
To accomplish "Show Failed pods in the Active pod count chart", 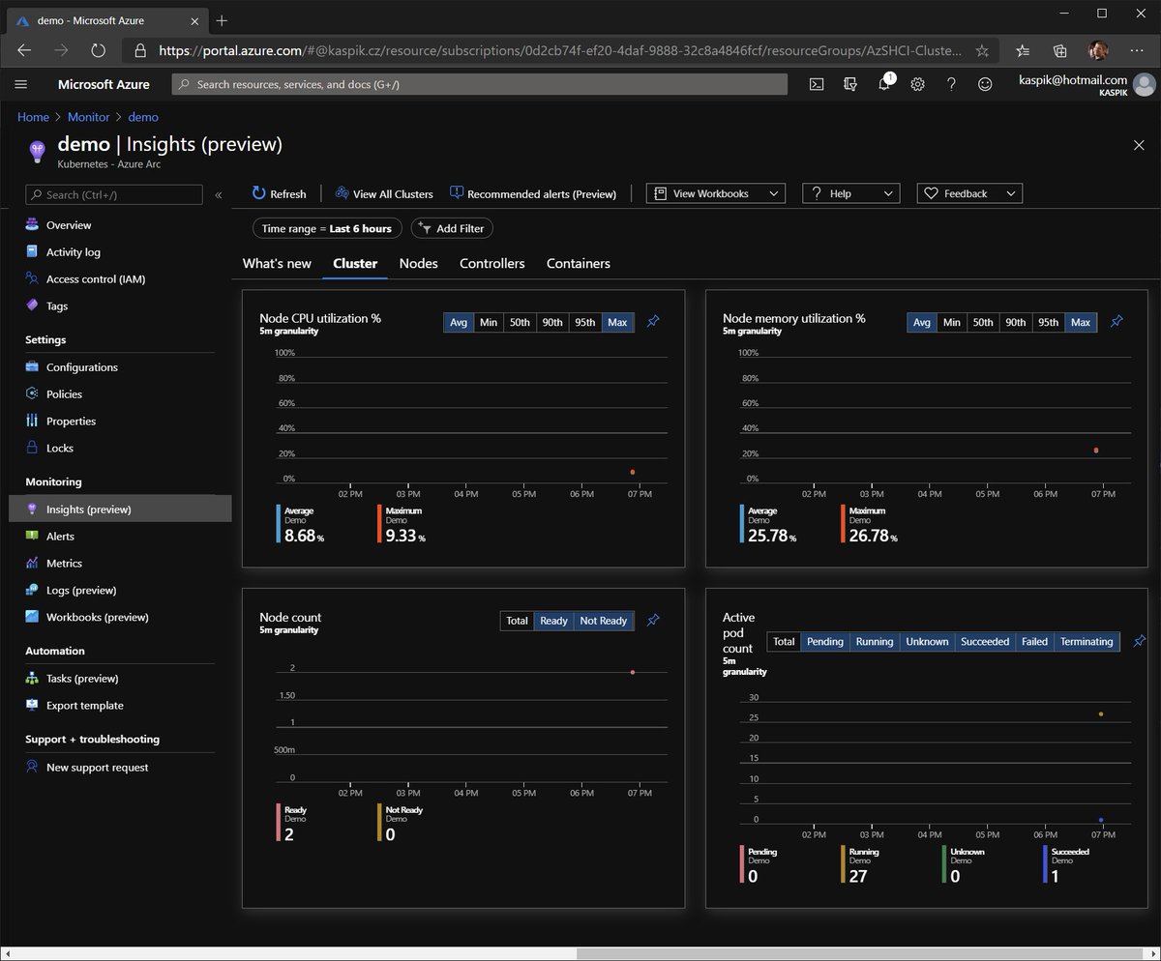I will 1034,641.
